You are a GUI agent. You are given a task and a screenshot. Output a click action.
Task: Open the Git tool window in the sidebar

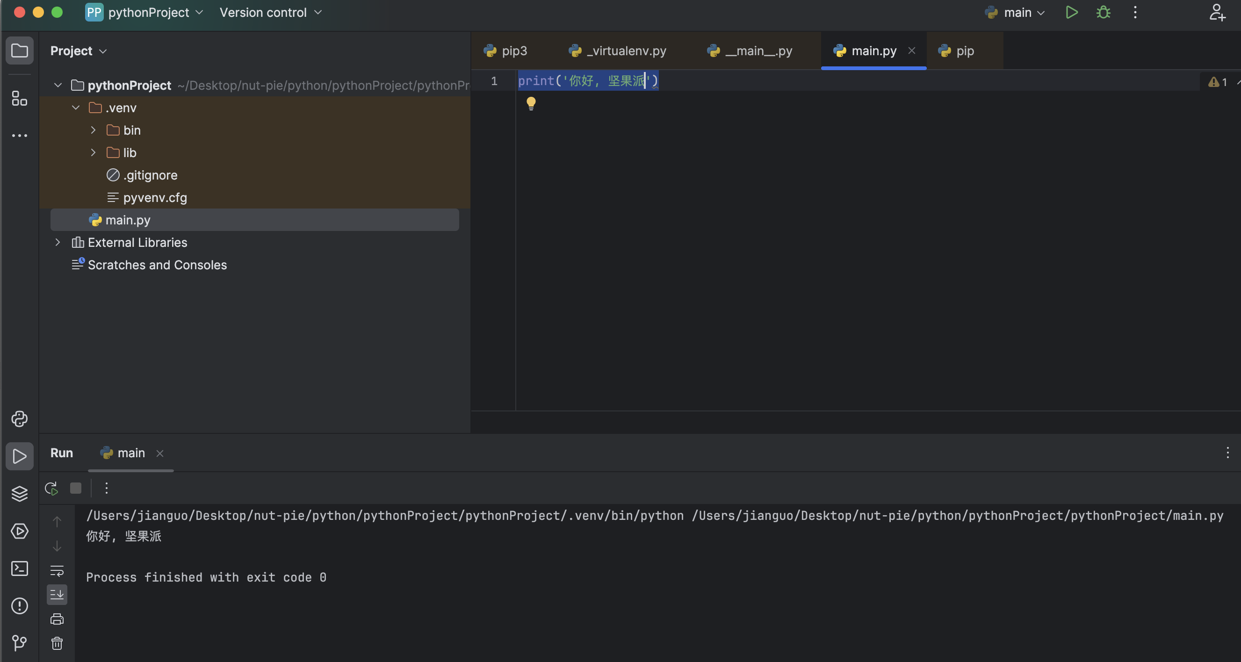(19, 643)
